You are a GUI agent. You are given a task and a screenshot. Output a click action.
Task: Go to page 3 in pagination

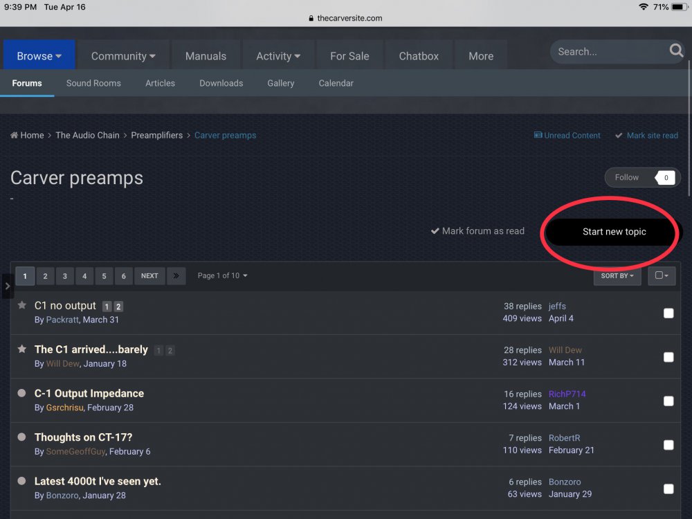65,276
